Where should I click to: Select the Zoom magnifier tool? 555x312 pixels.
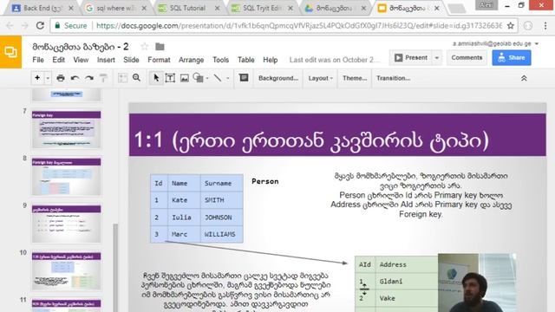(x=137, y=78)
